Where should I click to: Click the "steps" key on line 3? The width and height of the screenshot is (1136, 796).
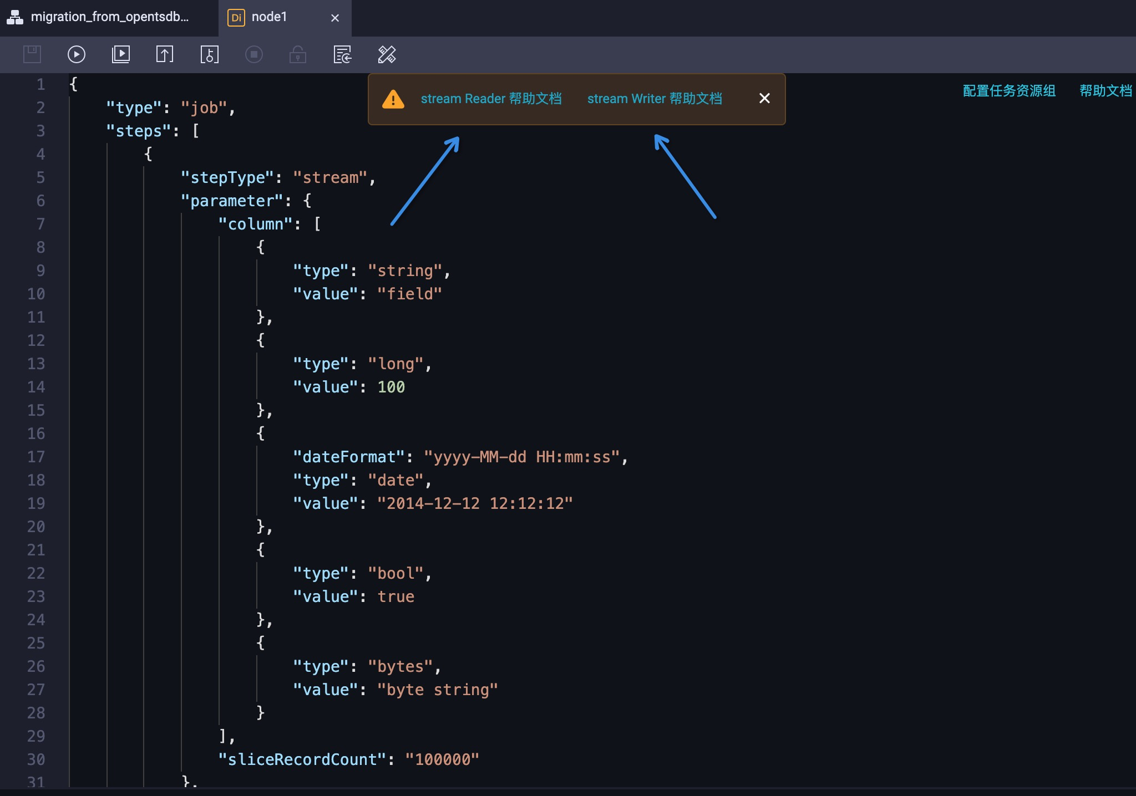click(x=139, y=131)
